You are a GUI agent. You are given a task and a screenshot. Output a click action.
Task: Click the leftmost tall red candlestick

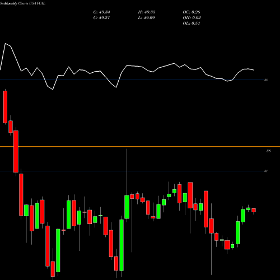5,107
